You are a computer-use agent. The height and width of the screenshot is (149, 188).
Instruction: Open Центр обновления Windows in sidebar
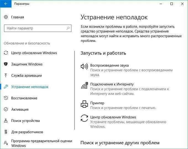(x=34, y=53)
